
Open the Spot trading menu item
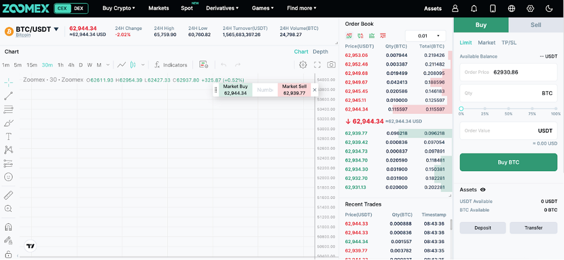click(187, 8)
